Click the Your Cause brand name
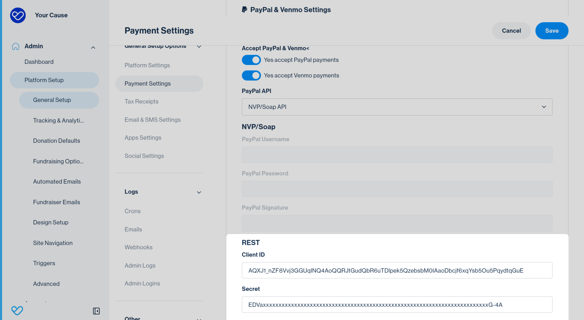Viewport: 584px width, 320px height. 51,15
